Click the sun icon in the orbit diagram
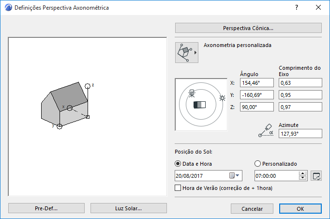 coord(222,98)
